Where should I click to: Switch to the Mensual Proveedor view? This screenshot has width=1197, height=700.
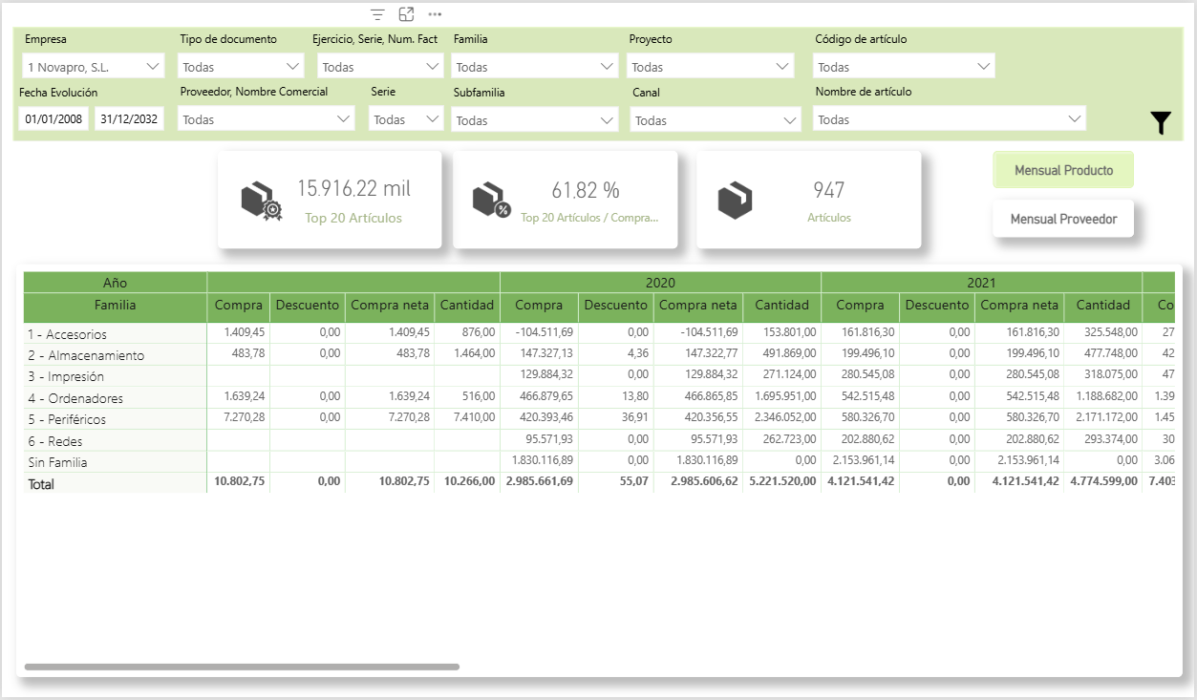pyautogui.click(x=1063, y=219)
